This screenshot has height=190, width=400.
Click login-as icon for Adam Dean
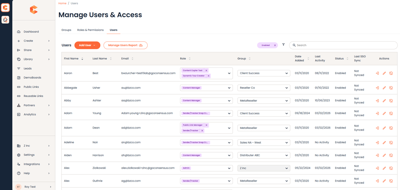pyautogui.click(x=377, y=128)
